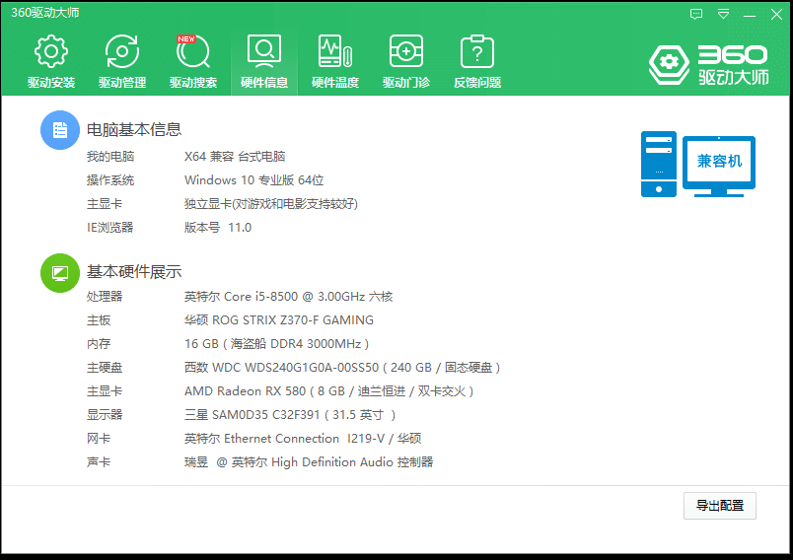
Task: Click the 主硬盘 label
Action: pos(105,368)
